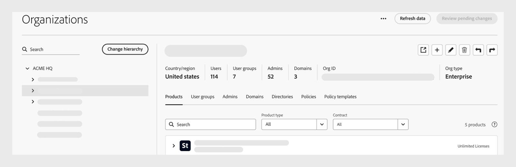The height and width of the screenshot is (167, 516).
Task: Open the three-dot more options menu
Action: (383, 19)
